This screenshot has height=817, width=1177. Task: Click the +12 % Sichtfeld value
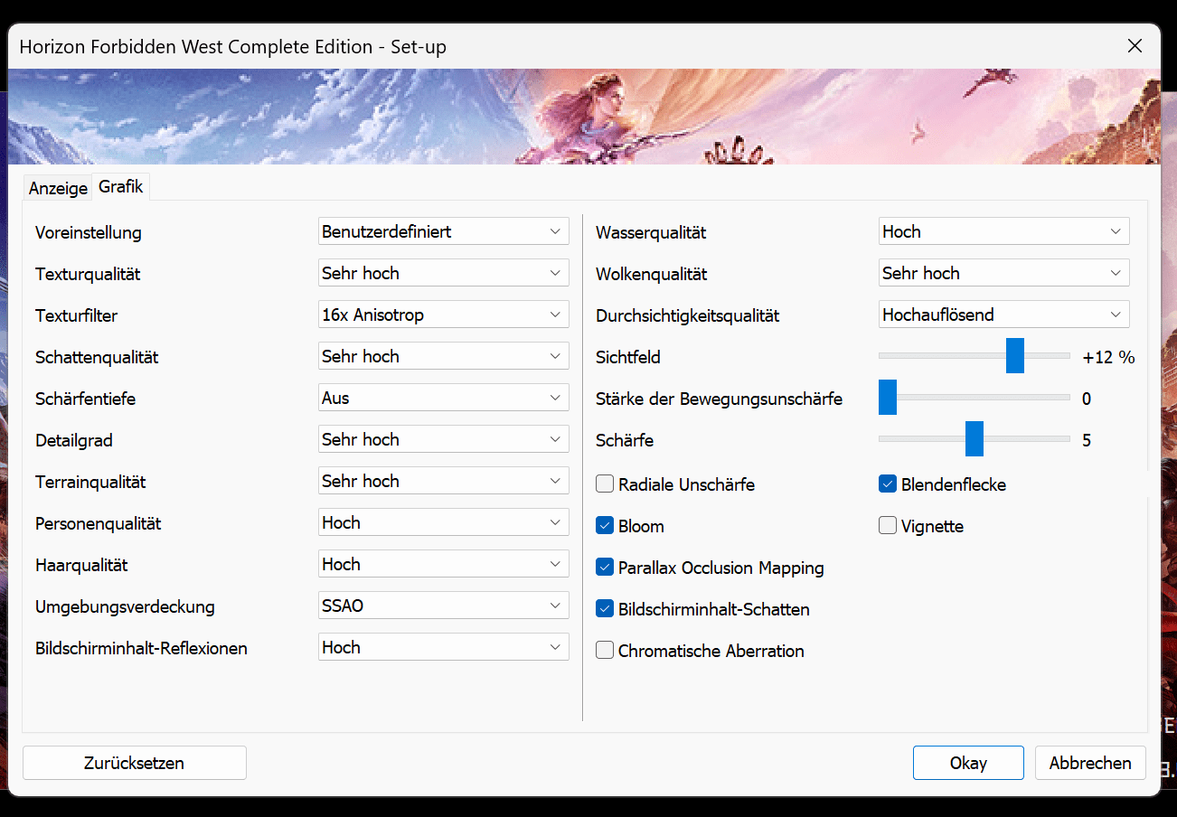pyautogui.click(x=1108, y=357)
